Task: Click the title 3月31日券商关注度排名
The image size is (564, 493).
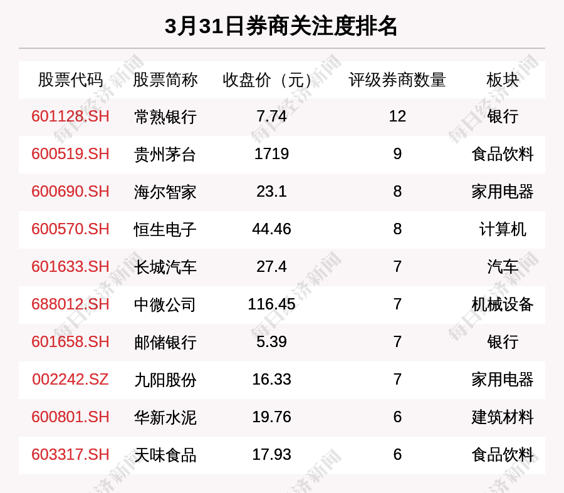Action: coord(281,26)
